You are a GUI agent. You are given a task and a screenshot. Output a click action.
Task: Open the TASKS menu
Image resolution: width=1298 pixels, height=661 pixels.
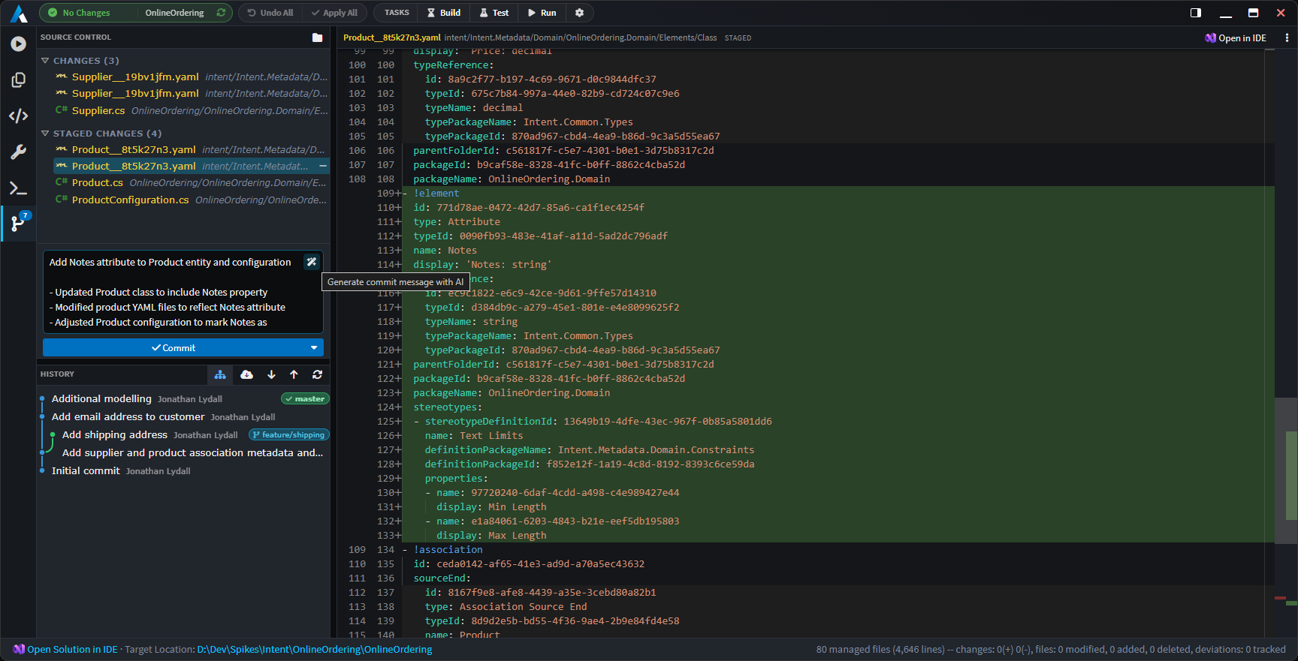coord(397,13)
